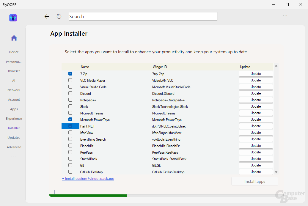
Task: Update Discord via its Update button
Action: click(256, 93)
